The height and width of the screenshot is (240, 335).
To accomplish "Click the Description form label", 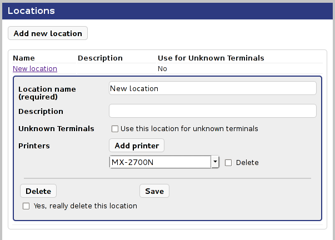I will 41,112.
